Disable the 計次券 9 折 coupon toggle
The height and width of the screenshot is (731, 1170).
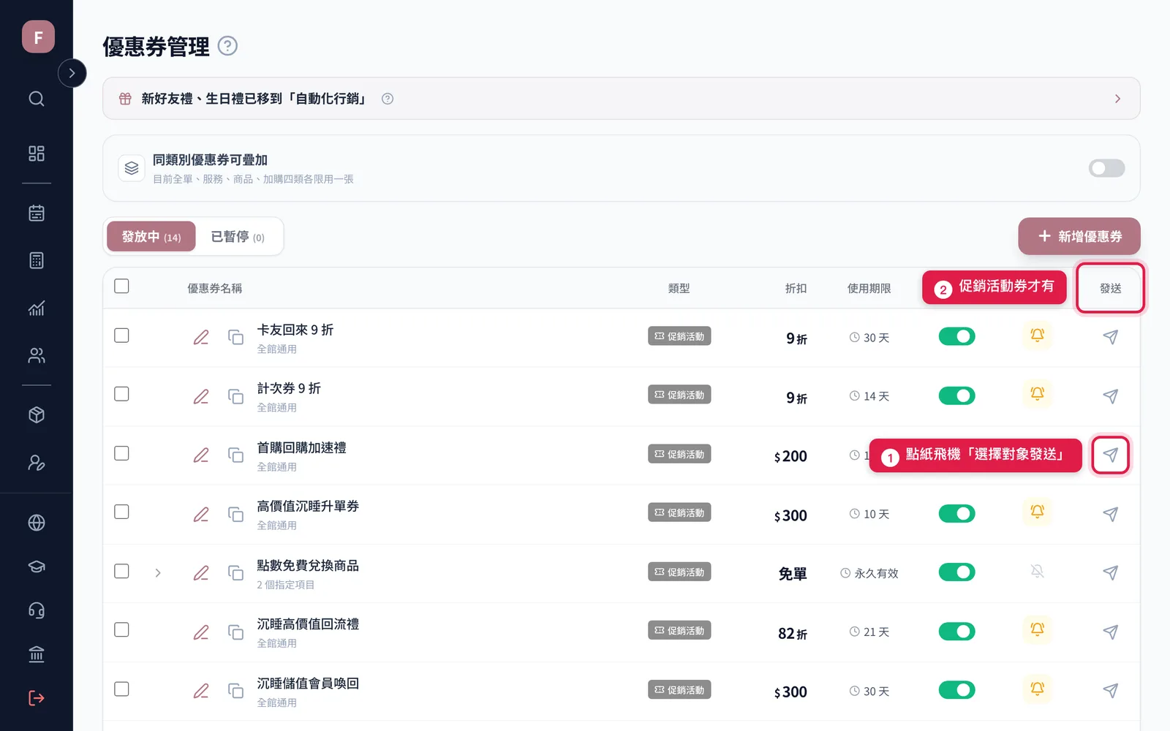pyautogui.click(x=956, y=395)
